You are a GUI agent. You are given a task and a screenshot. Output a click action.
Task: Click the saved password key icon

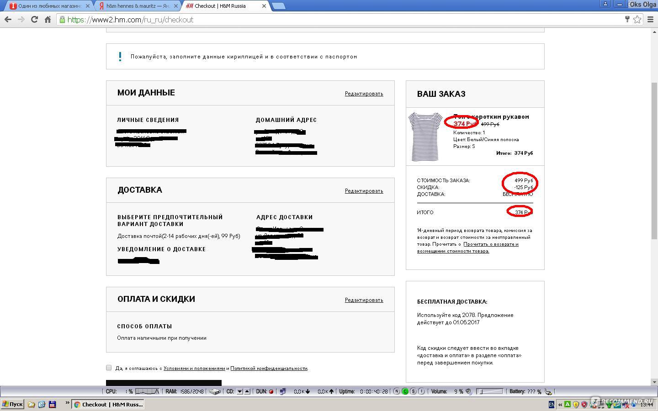627,19
